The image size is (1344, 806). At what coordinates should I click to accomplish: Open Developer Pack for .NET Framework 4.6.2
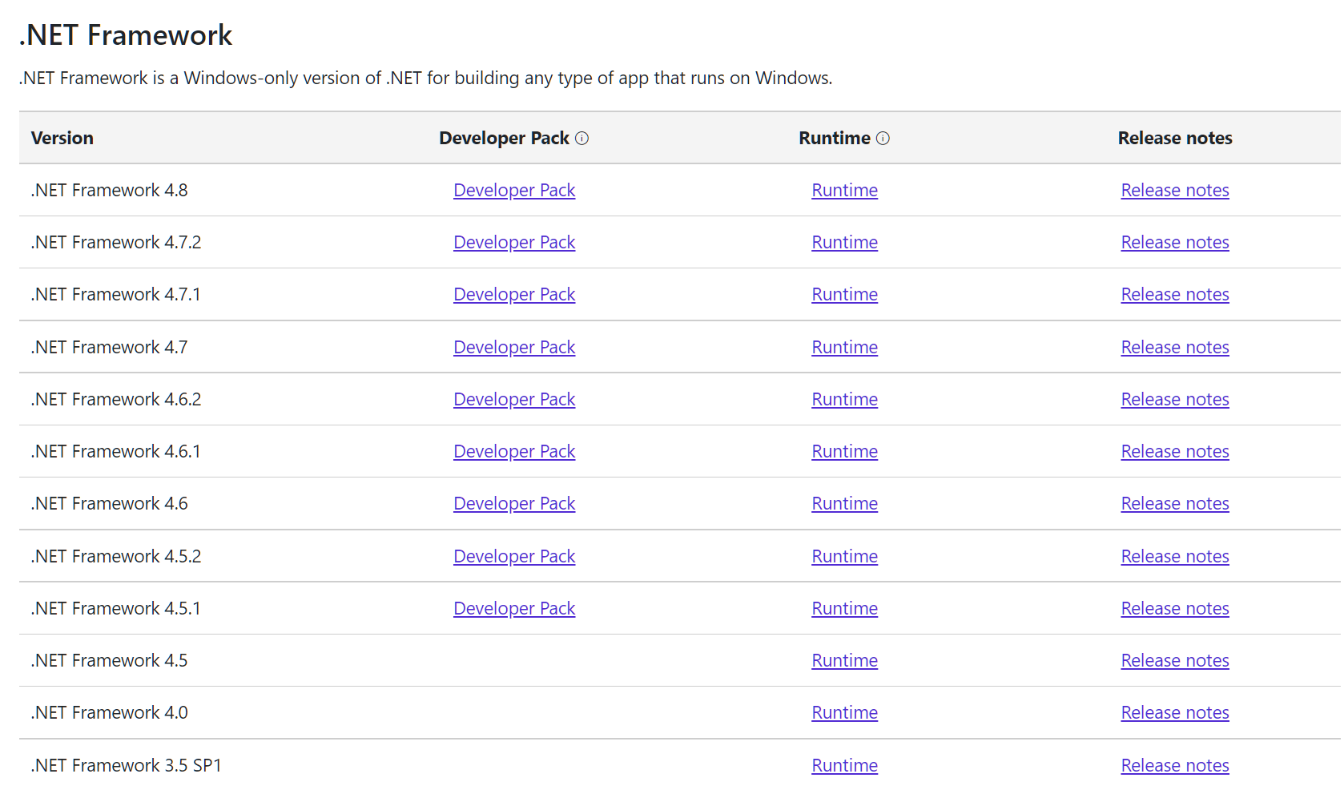tap(514, 400)
